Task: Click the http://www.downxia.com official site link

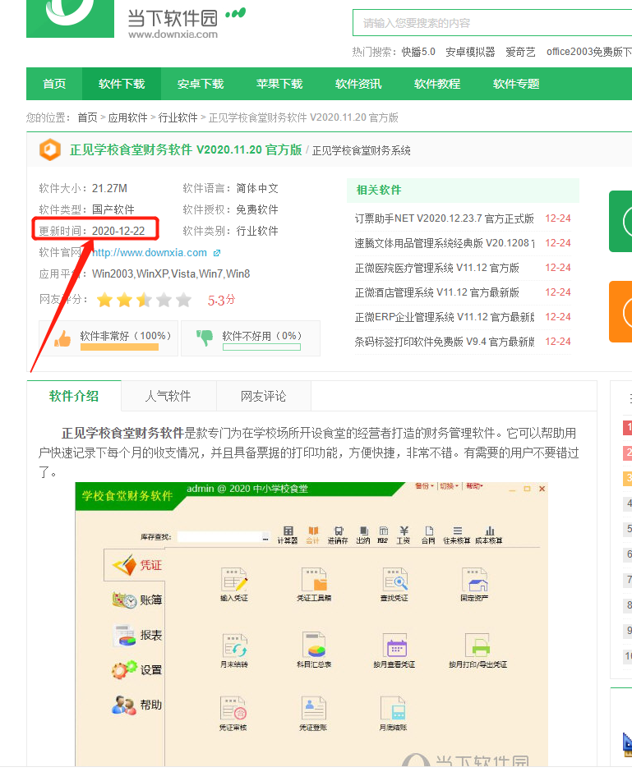Action: pos(150,253)
